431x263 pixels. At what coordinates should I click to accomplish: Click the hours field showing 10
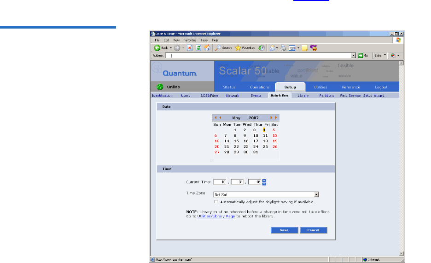(x=220, y=182)
